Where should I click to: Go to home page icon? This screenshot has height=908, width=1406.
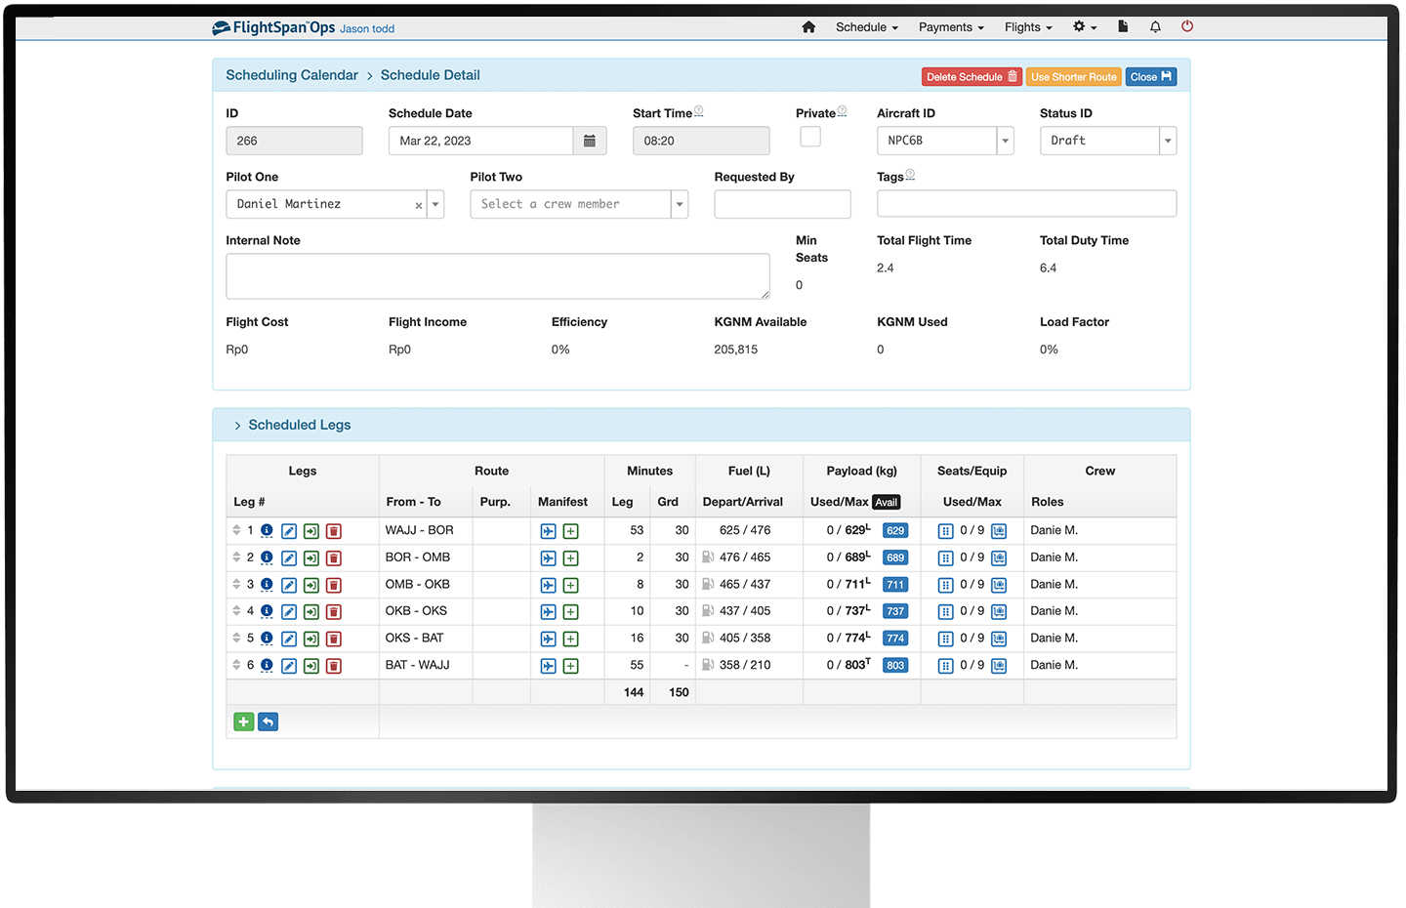click(808, 27)
